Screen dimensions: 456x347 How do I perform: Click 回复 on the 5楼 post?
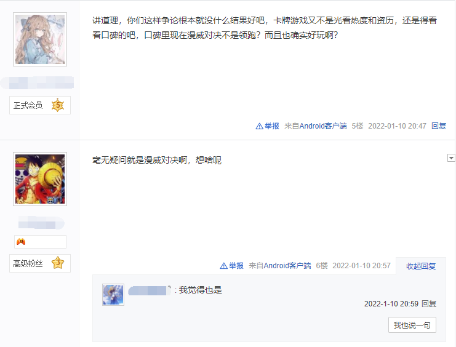coord(439,126)
